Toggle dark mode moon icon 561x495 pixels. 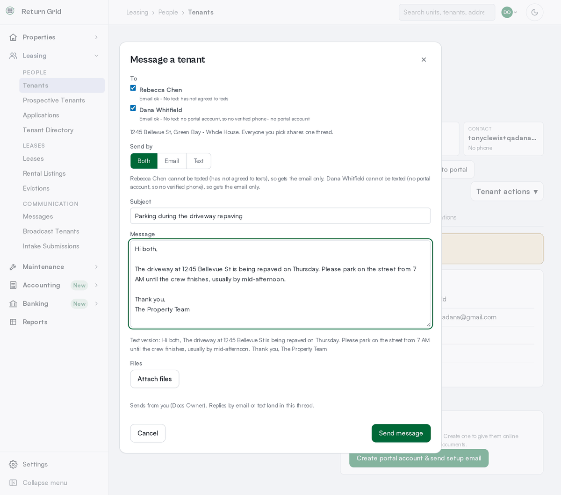tap(534, 12)
